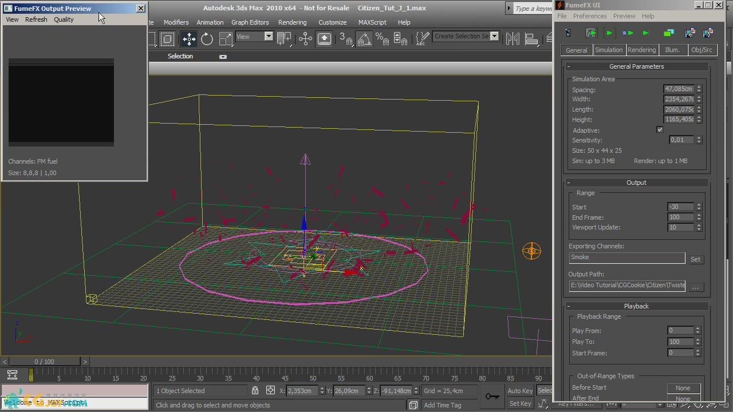
Task: Click FumeFX save settings disk icon
Action: pos(708,33)
